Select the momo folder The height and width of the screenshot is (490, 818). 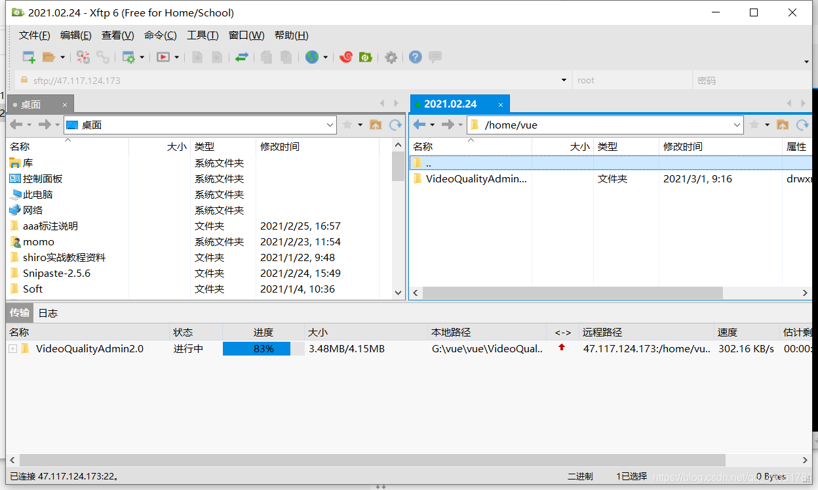pos(32,241)
